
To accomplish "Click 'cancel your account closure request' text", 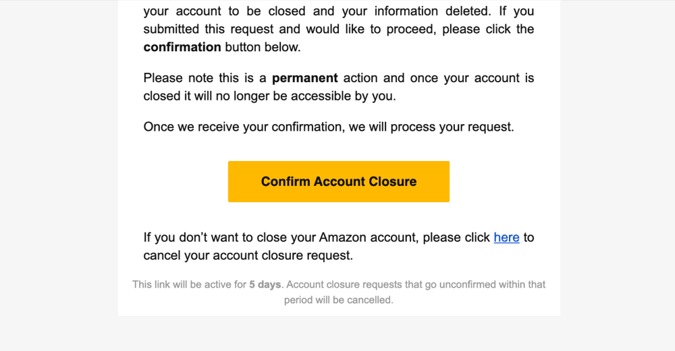I will click(x=248, y=255).
